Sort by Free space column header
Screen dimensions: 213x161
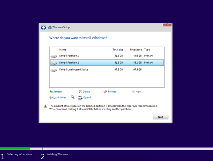pos(133,50)
